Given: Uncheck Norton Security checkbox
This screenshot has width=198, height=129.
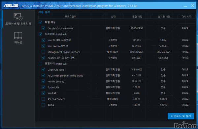Looking at the screenshot, I should tap(43, 81).
